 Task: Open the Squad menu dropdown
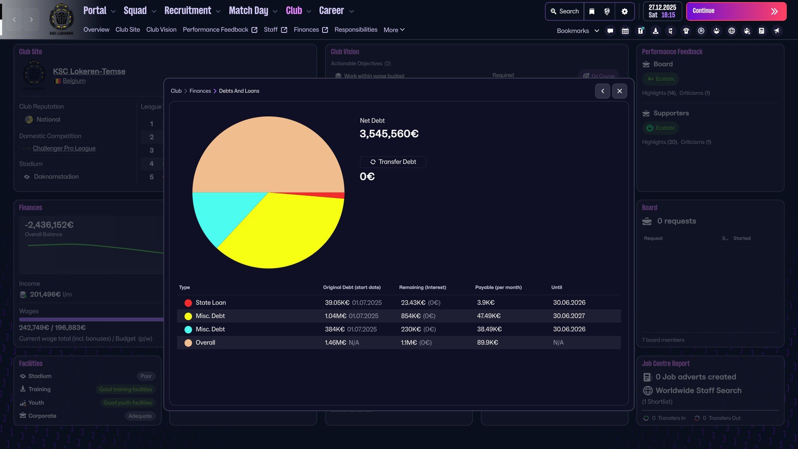pos(140,11)
